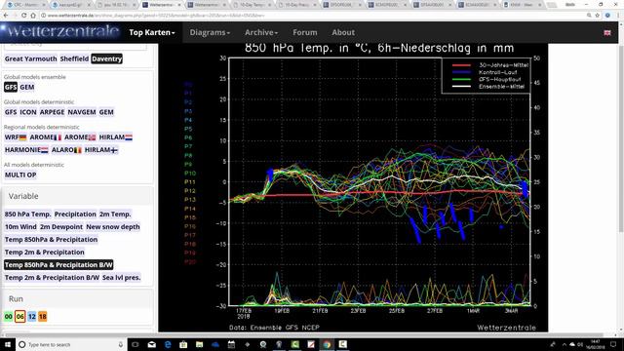Select 2m Temp. variable
Viewport: 624px width, 351px height.
[x=115, y=214]
